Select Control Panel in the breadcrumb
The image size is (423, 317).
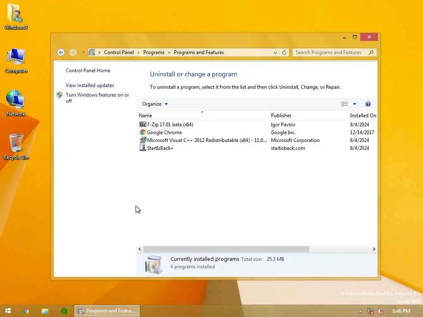click(119, 52)
